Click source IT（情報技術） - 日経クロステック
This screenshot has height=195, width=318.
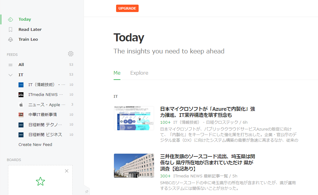tap(206, 122)
